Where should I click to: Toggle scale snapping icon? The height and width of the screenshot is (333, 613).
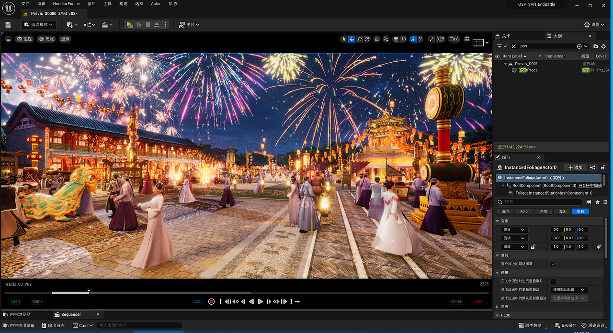coord(431,39)
